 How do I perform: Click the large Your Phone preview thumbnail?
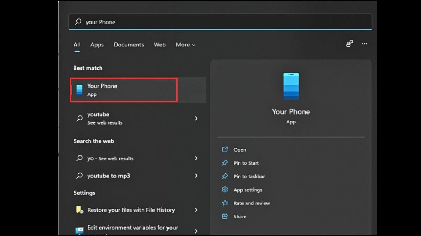pos(291,86)
